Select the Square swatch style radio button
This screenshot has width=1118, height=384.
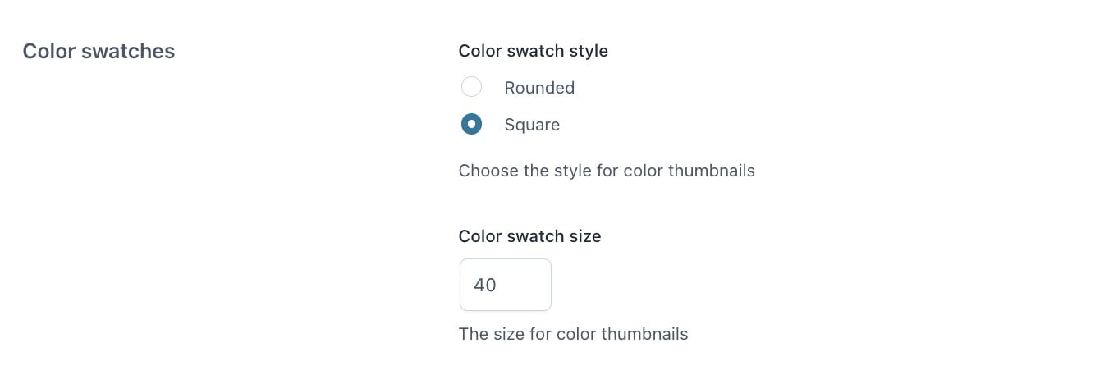click(471, 125)
